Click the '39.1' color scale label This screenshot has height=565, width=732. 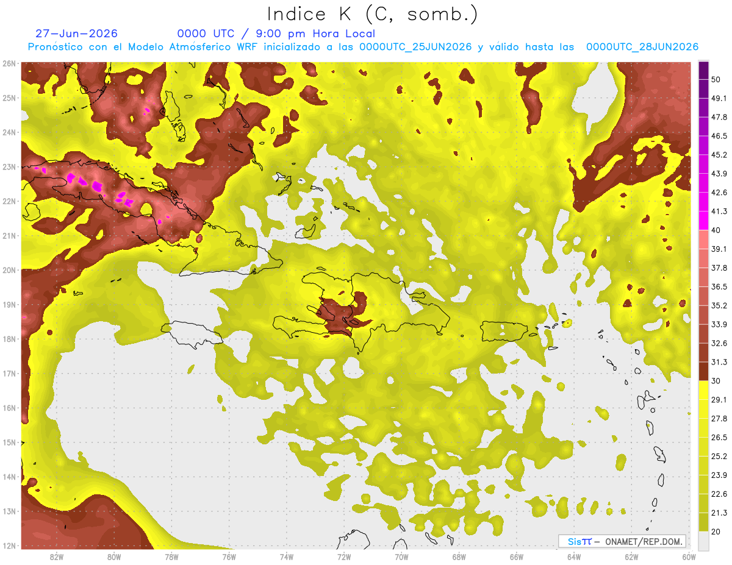[719, 249]
